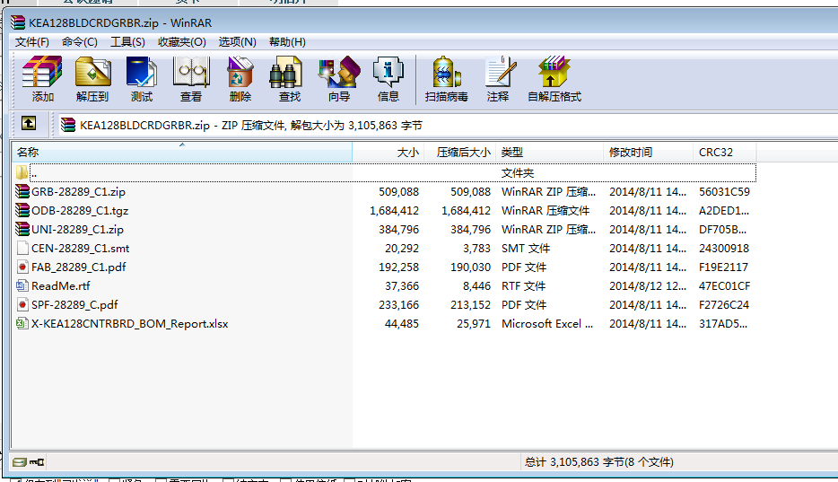Click the '文件夹' type cell

pyautogui.click(x=518, y=173)
